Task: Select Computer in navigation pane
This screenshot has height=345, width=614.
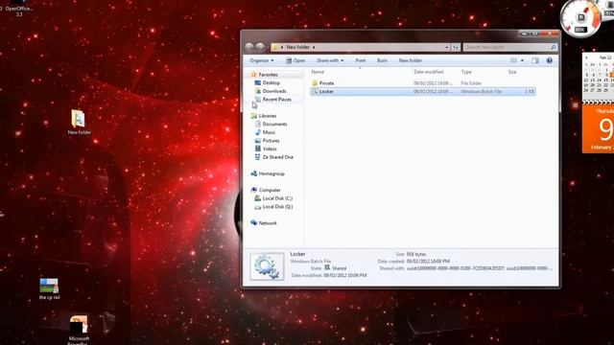Action: tap(270, 190)
